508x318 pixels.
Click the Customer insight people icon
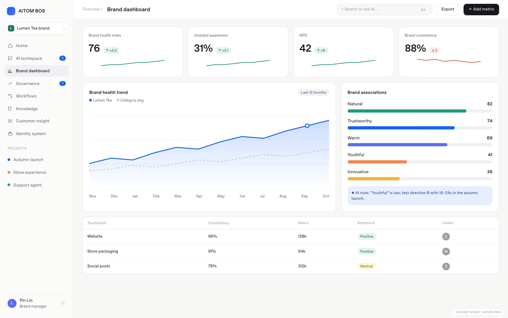pyautogui.click(x=10, y=121)
